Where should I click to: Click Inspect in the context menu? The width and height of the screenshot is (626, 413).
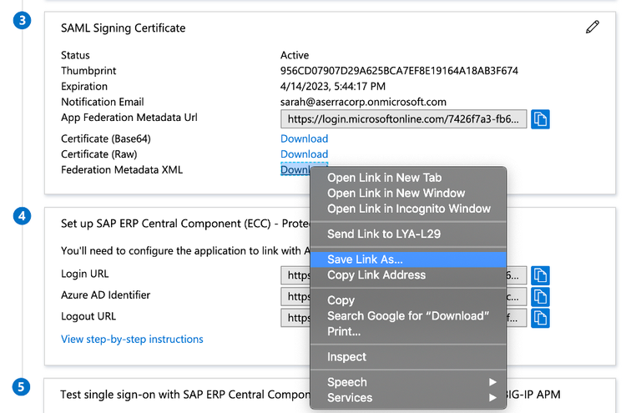coord(346,357)
